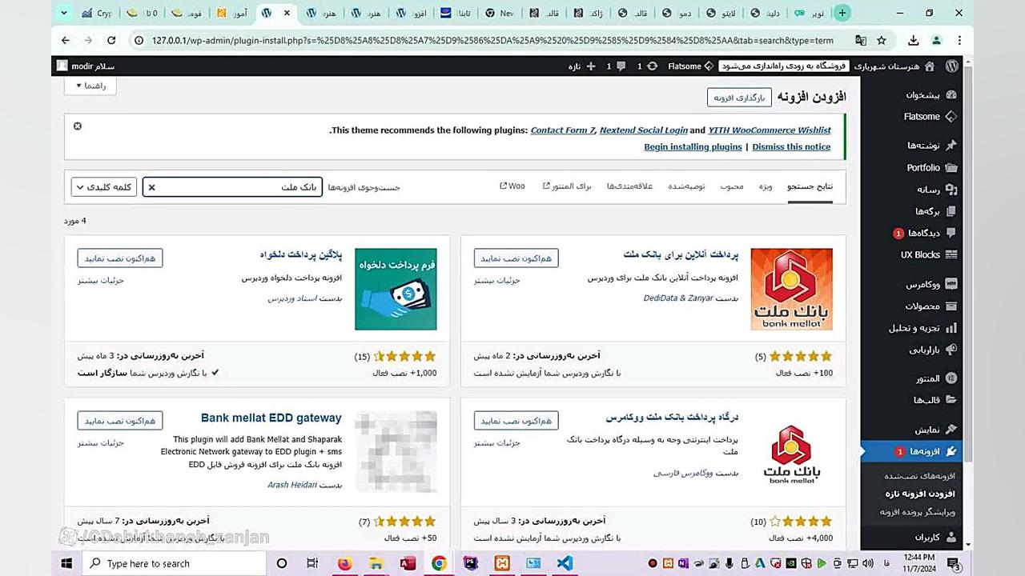Open the Woo tab

512,186
